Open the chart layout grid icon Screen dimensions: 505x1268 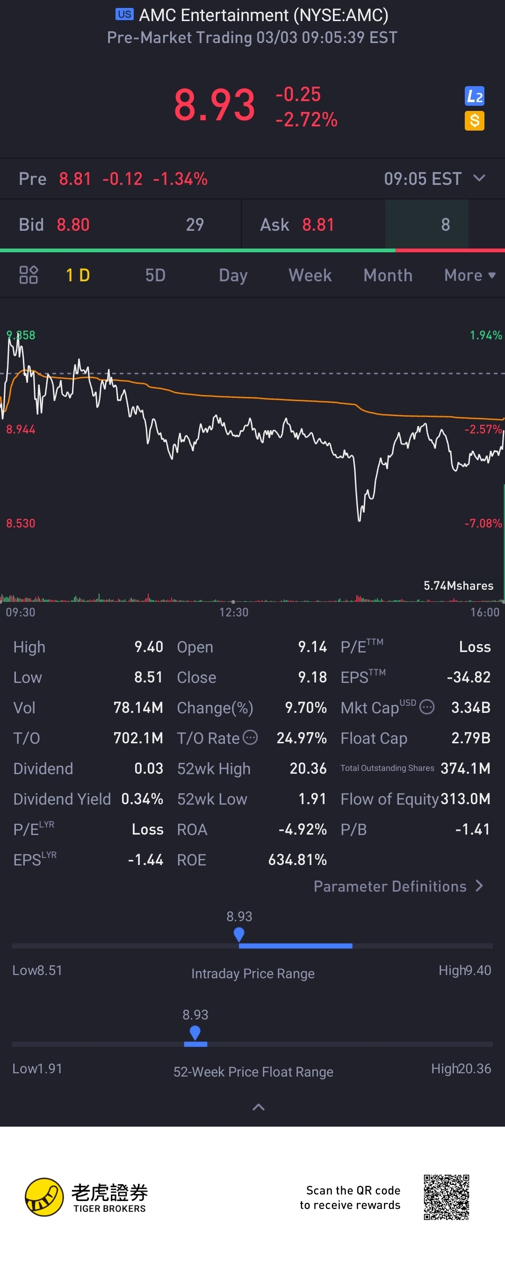pyautogui.click(x=29, y=275)
